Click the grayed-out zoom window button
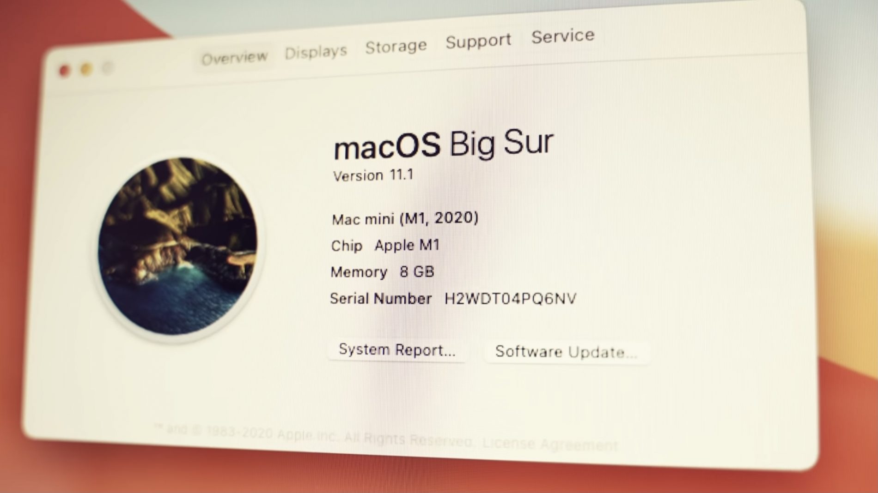878x493 pixels. pyautogui.click(x=108, y=68)
